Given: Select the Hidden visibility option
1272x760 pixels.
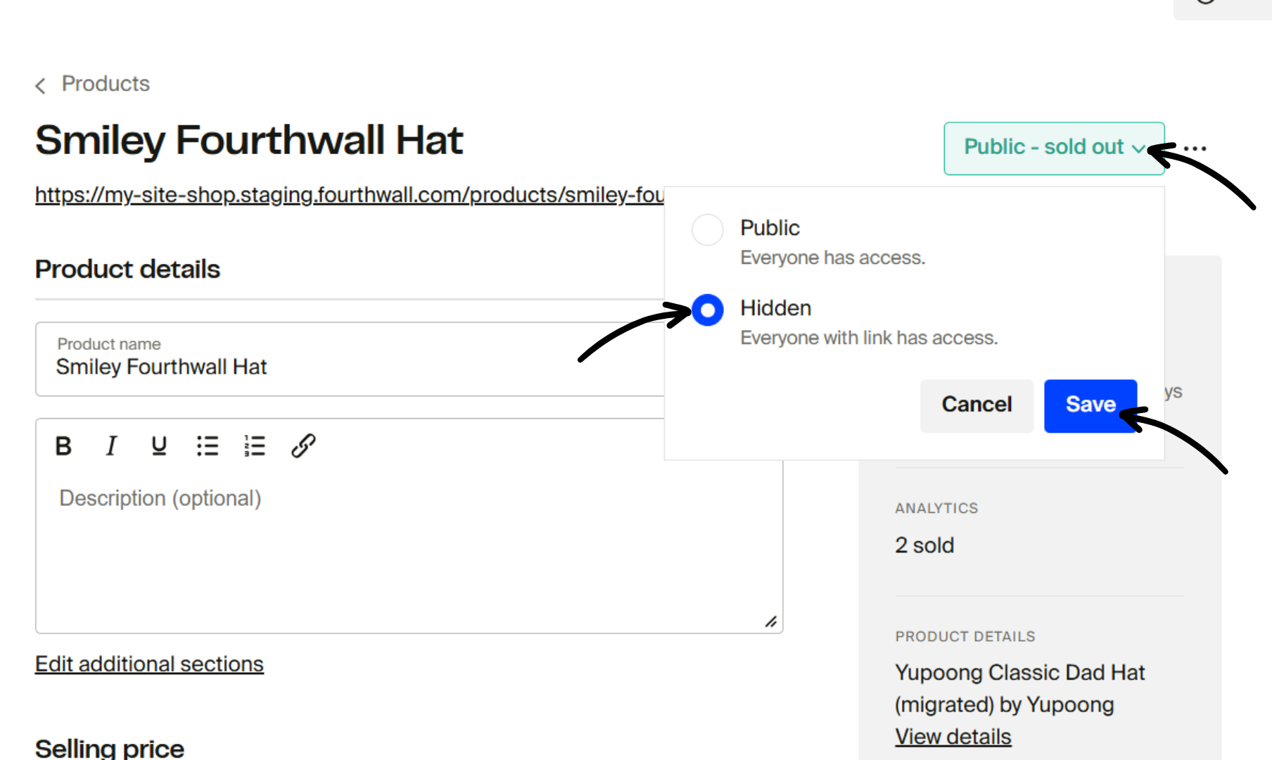Looking at the screenshot, I should click(706, 310).
